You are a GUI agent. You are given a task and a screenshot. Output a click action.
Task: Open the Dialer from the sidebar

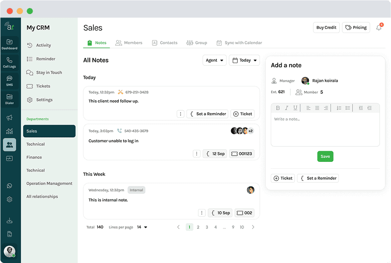click(x=9, y=99)
